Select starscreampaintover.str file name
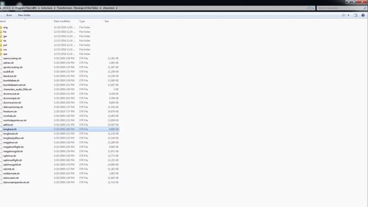 16,182
